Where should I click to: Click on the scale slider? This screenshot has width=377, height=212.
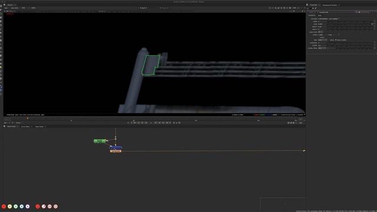pyautogui.click(x=350, y=24)
